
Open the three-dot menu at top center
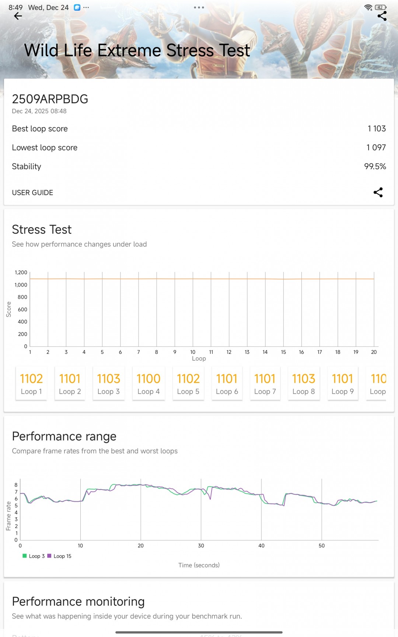pyautogui.click(x=199, y=7)
